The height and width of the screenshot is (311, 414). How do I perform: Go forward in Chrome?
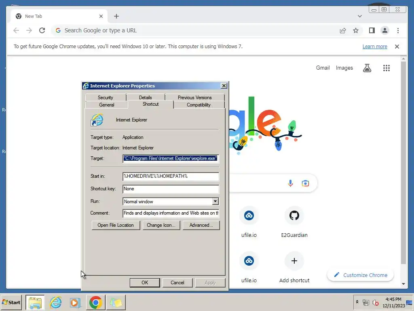(x=29, y=30)
